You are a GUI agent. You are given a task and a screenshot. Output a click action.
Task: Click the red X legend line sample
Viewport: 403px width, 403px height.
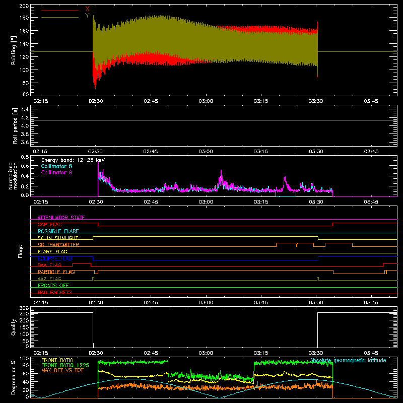60,11
